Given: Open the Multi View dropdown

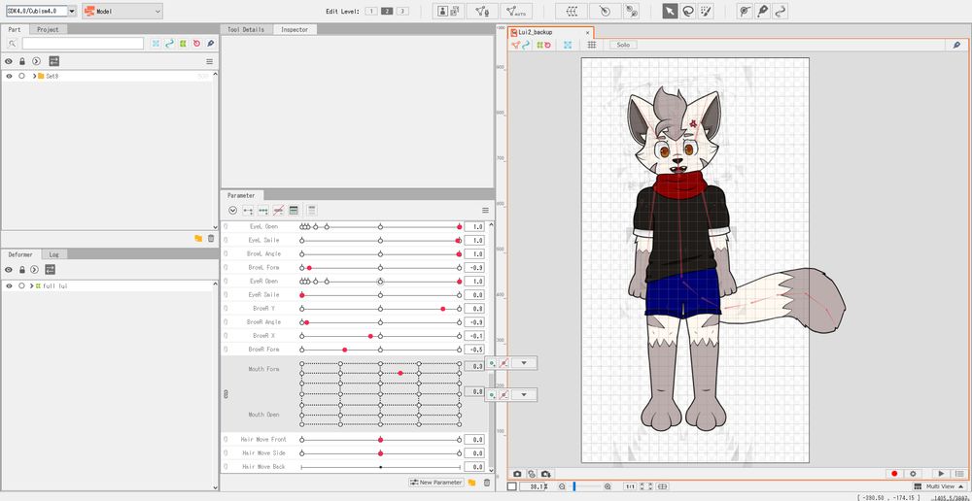Looking at the screenshot, I should (940, 486).
